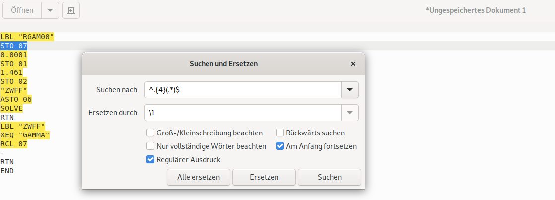Open the dropdown arrow beside Öffnen
Screen dimensions: 555x200
[49, 10]
